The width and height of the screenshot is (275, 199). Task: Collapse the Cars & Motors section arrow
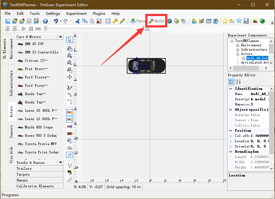(60, 37)
